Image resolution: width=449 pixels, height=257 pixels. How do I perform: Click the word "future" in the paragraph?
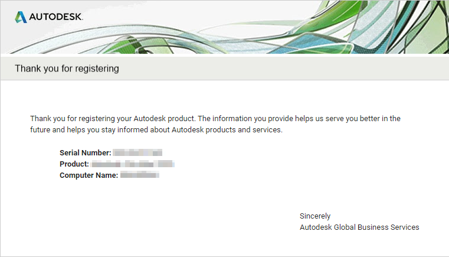point(41,129)
